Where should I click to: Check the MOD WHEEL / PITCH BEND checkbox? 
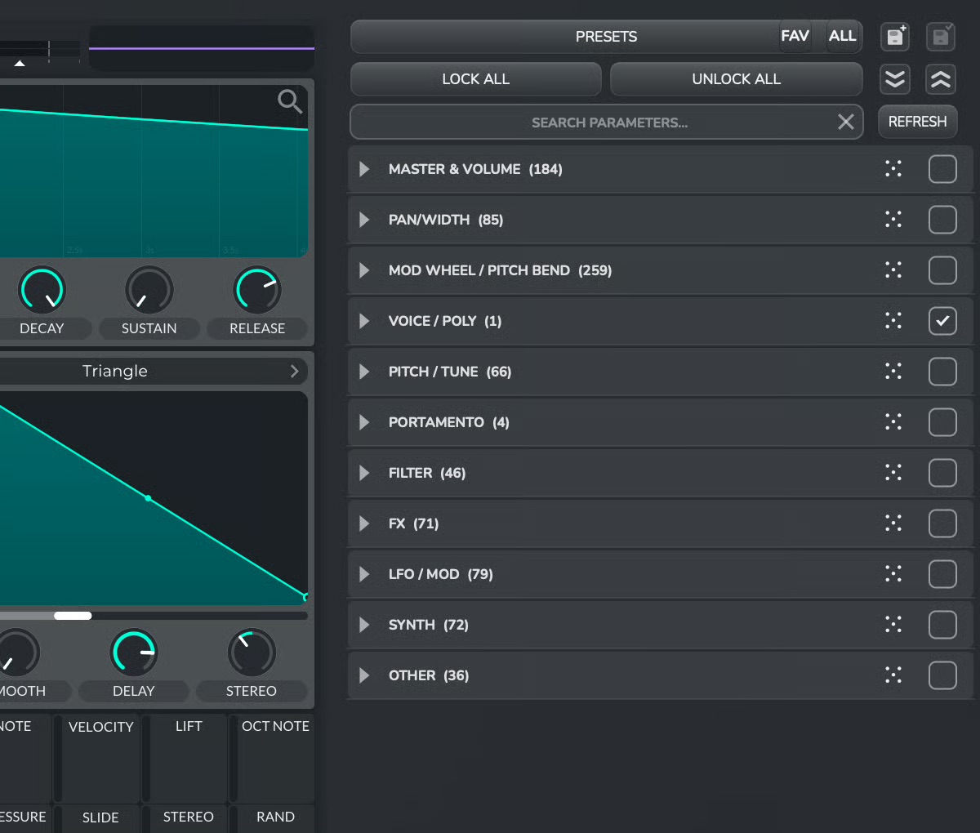942,270
